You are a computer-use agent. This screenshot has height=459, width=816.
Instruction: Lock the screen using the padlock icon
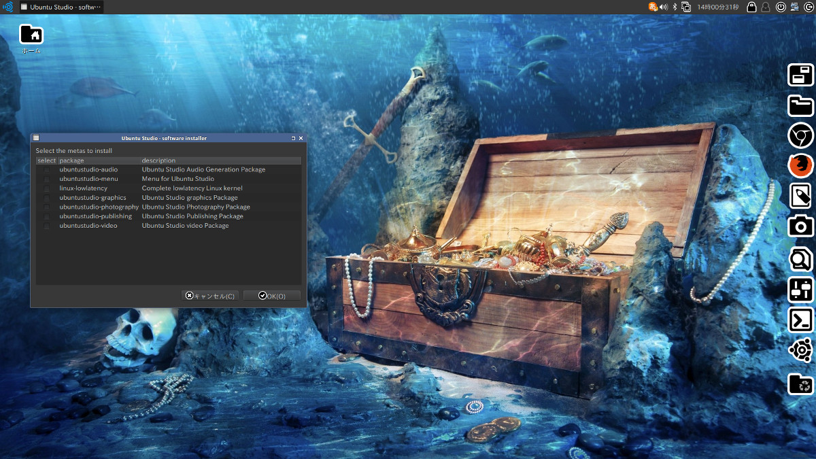[x=751, y=7]
